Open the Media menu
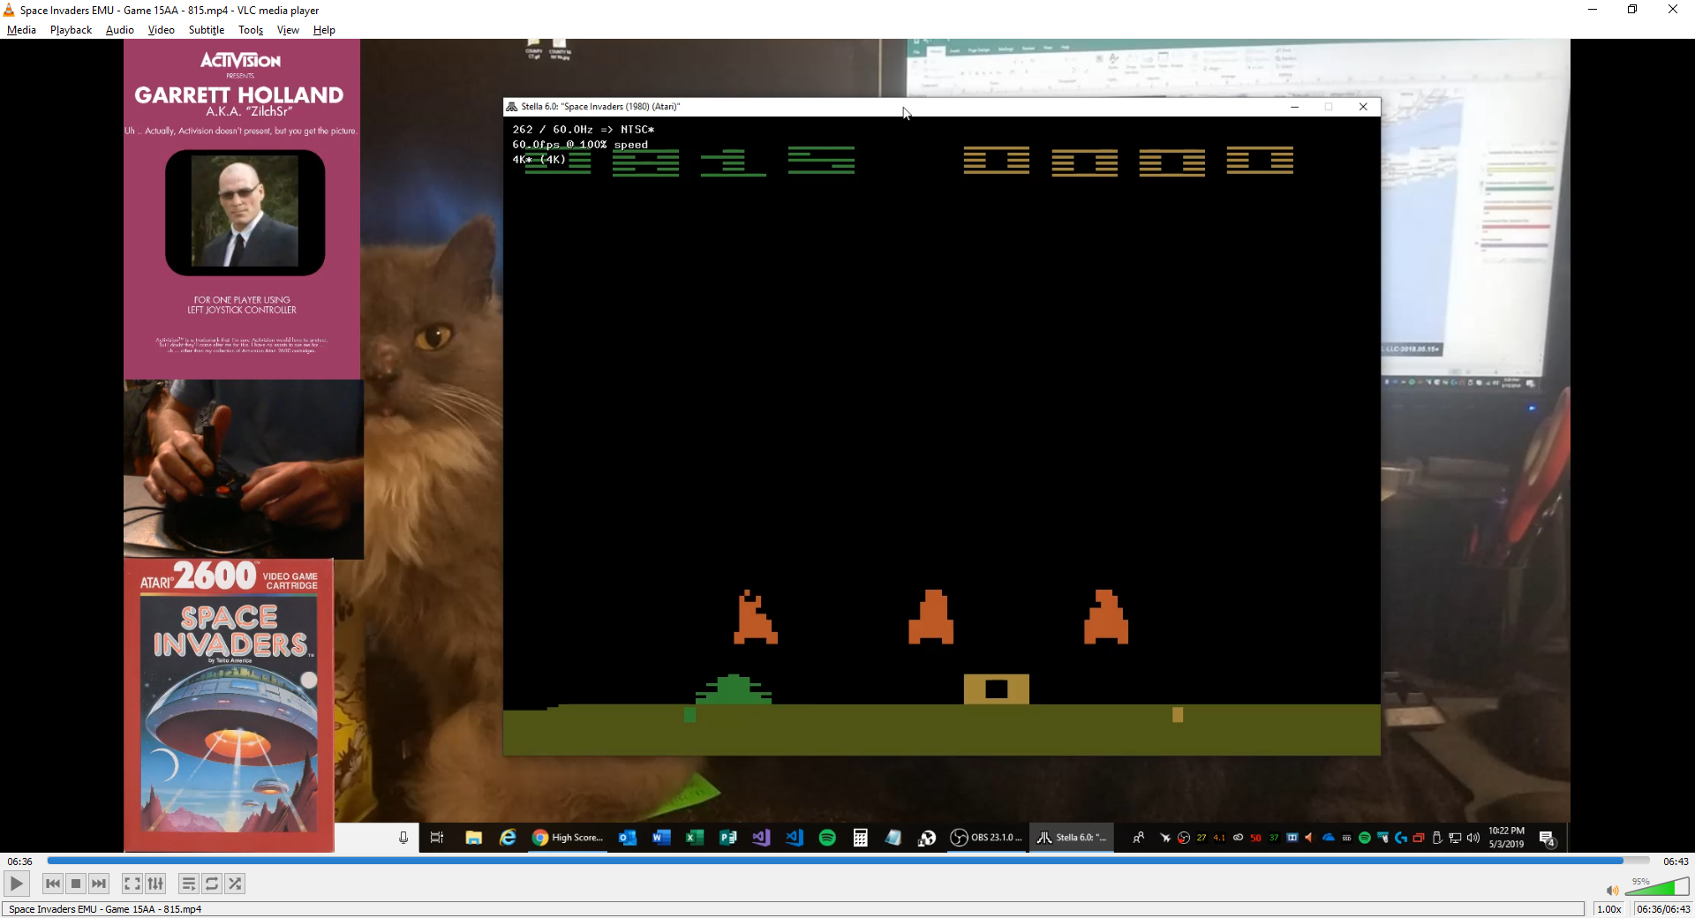The height and width of the screenshot is (918, 1695). pos(21,30)
